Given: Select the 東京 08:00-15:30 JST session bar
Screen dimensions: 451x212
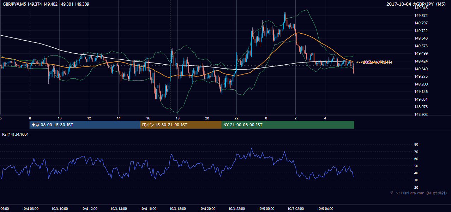Looking at the screenshot, I should [x=85, y=125].
